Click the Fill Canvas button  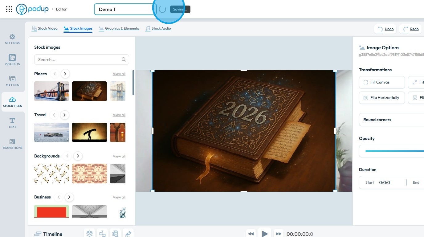tap(382, 82)
